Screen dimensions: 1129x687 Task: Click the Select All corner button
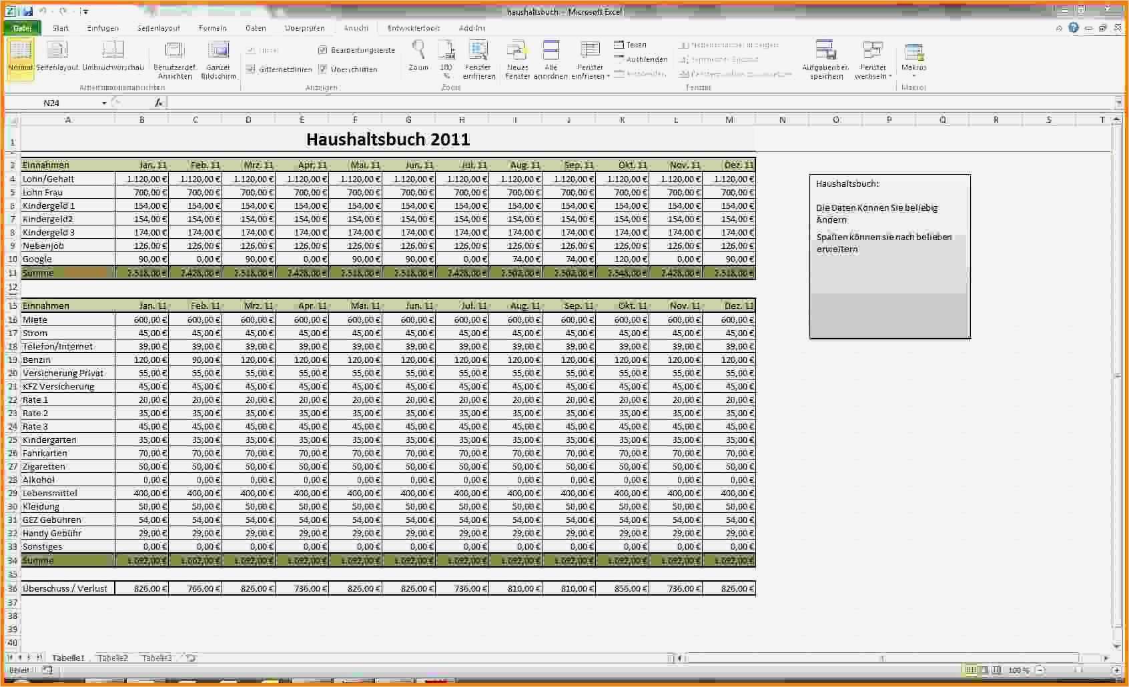click(13, 120)
